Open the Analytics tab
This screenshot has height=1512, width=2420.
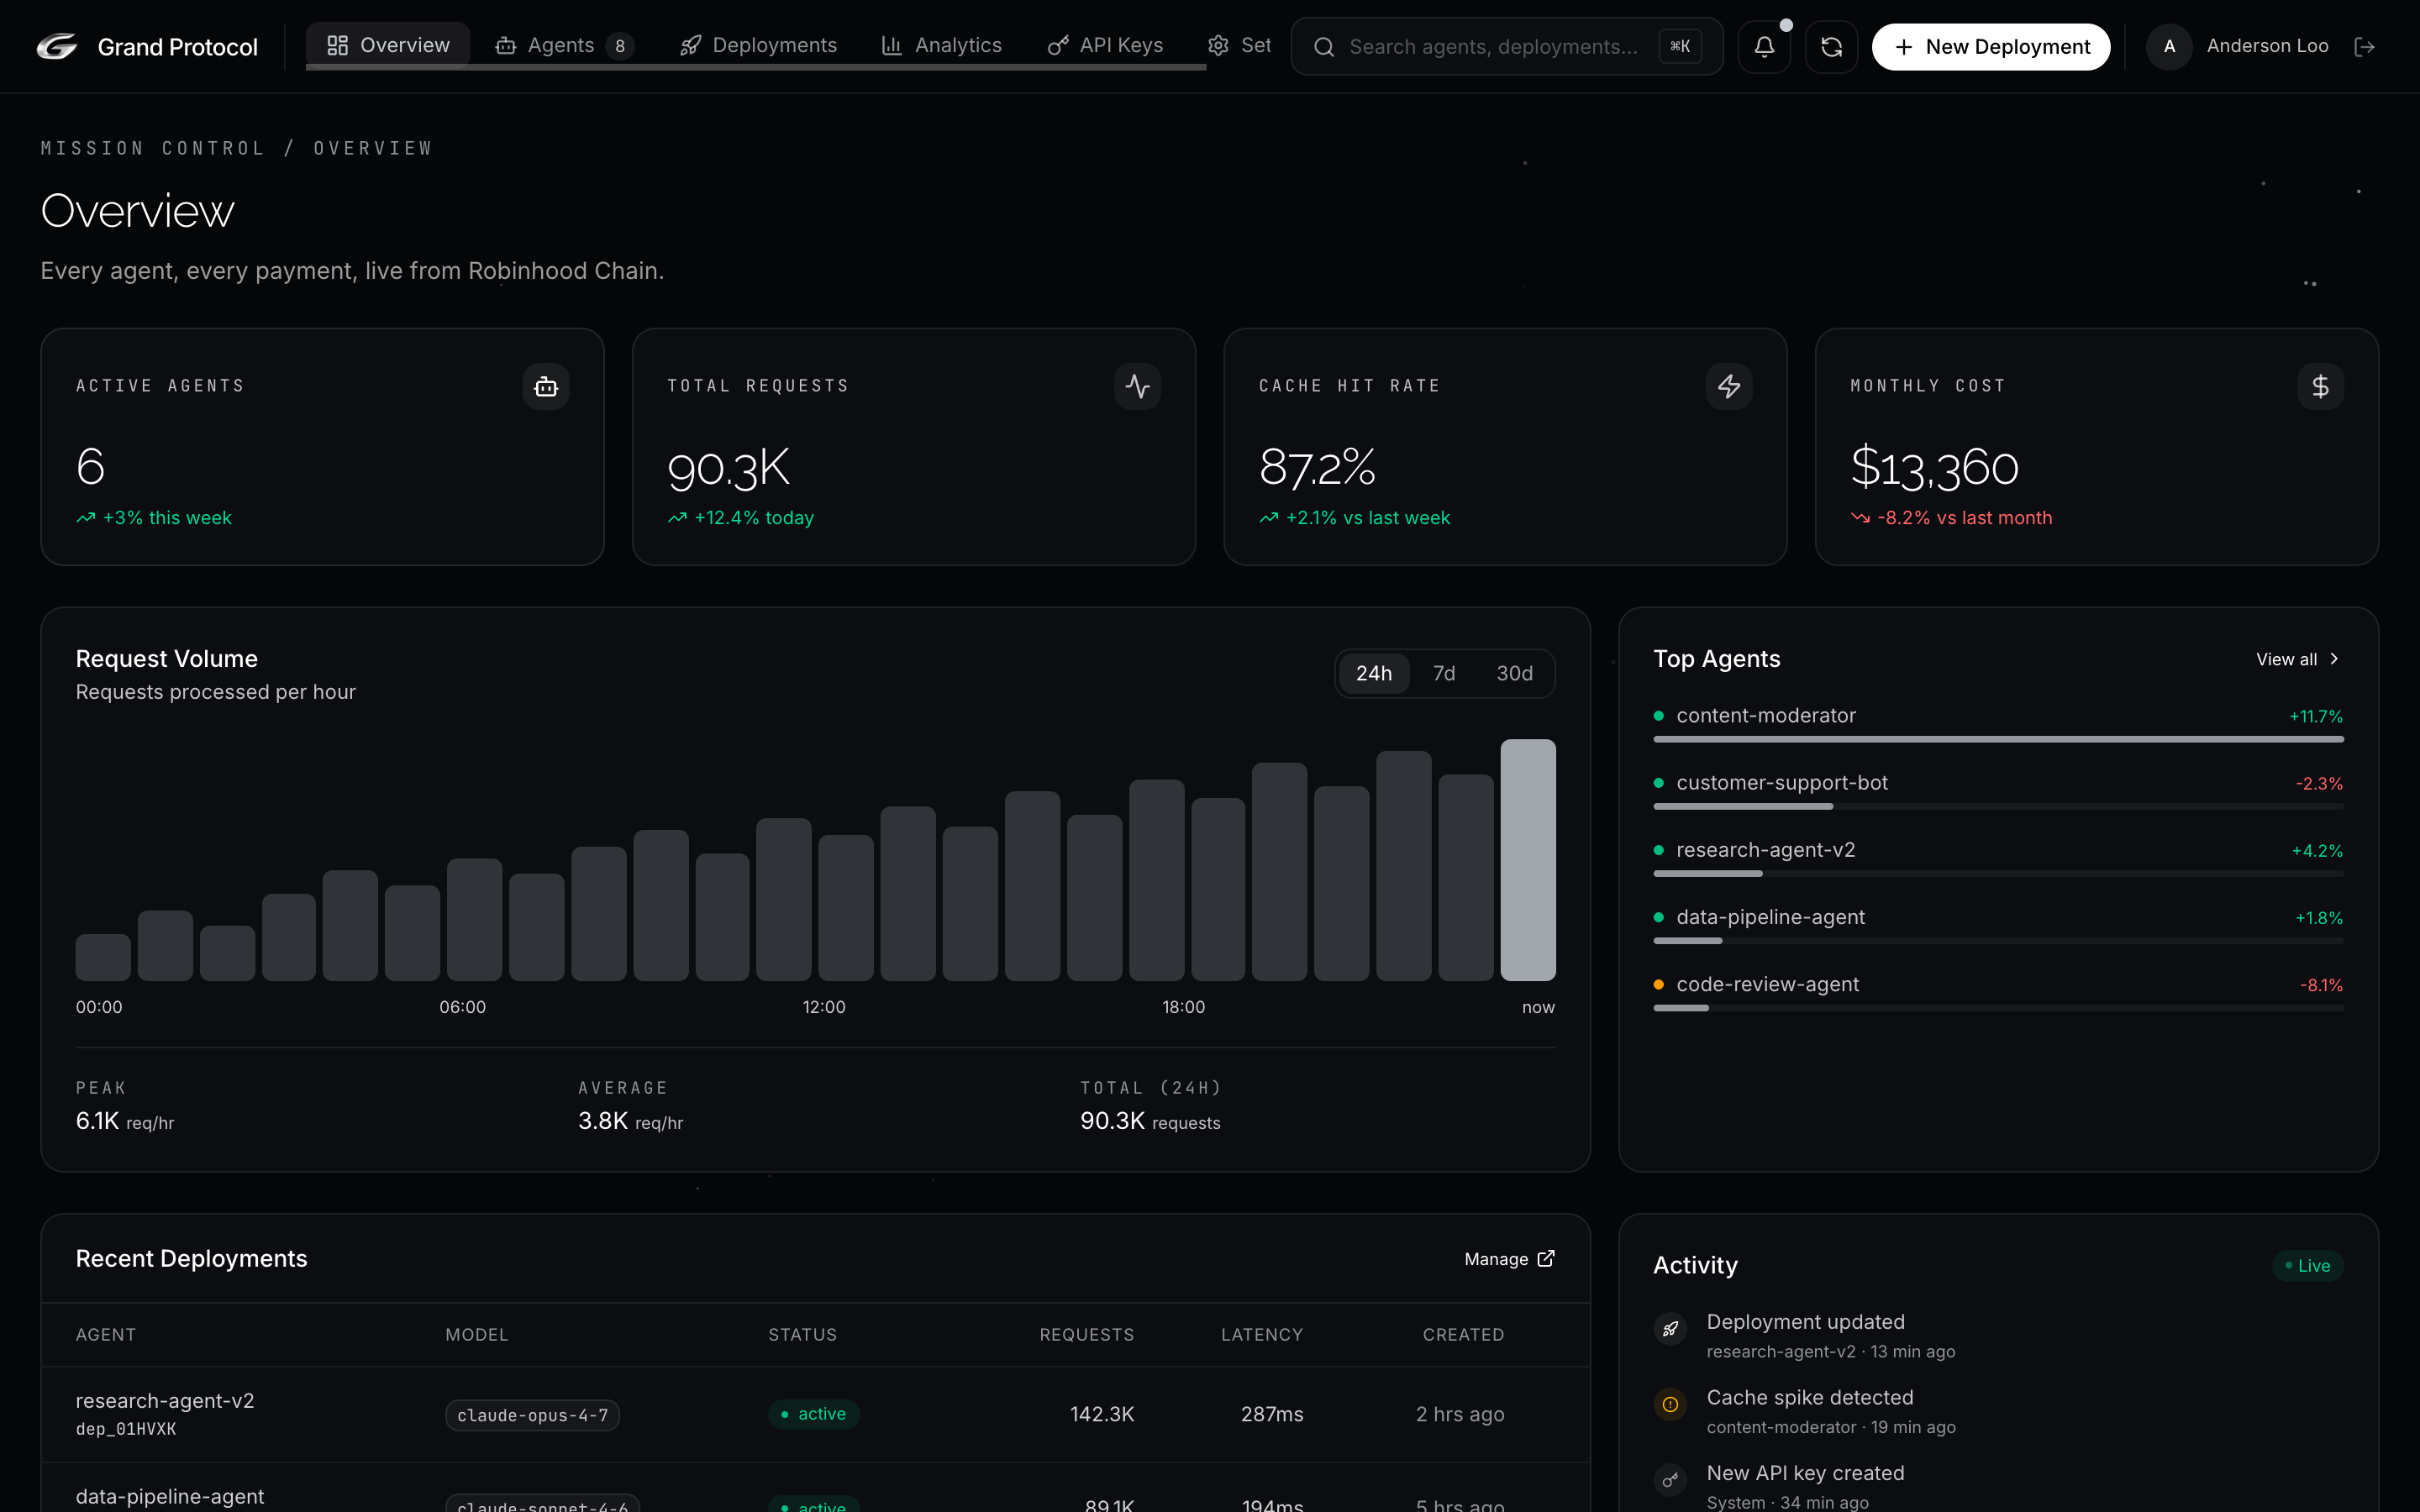941,45
